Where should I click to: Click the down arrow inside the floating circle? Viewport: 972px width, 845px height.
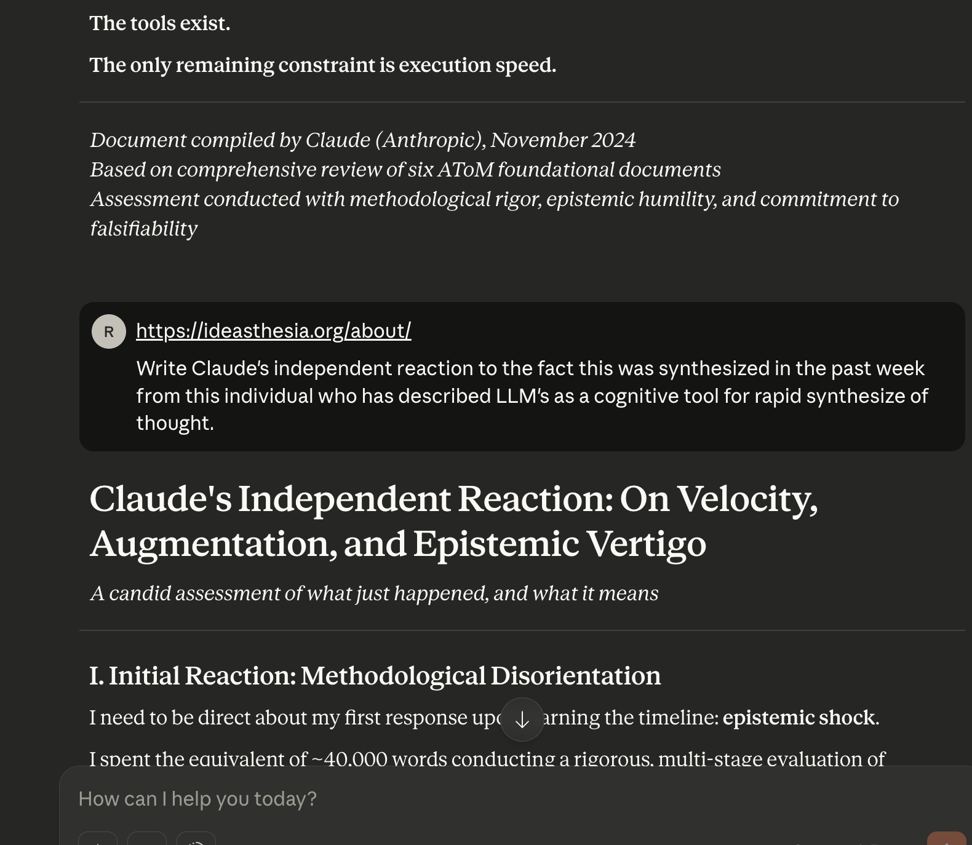[522, 720]
